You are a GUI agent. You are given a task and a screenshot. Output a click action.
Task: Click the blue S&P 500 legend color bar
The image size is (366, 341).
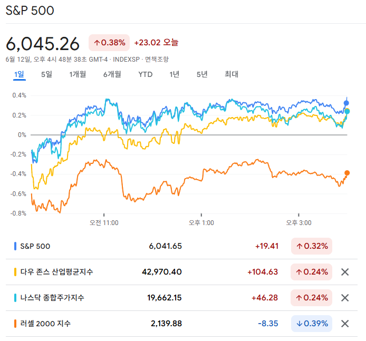pyautogui.click(x=15, y=246)
